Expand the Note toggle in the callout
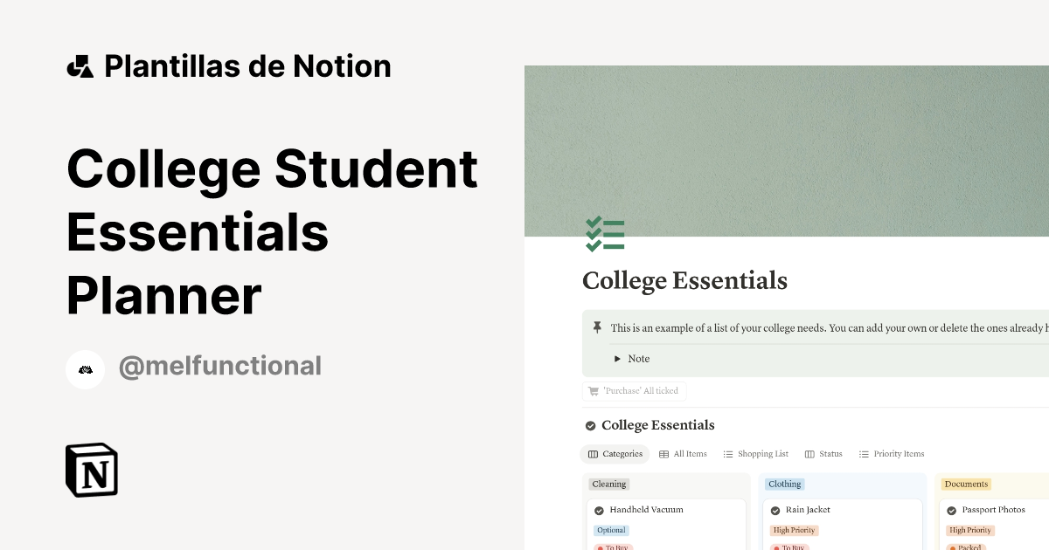 pyautogui.click(x=617, y=359)
